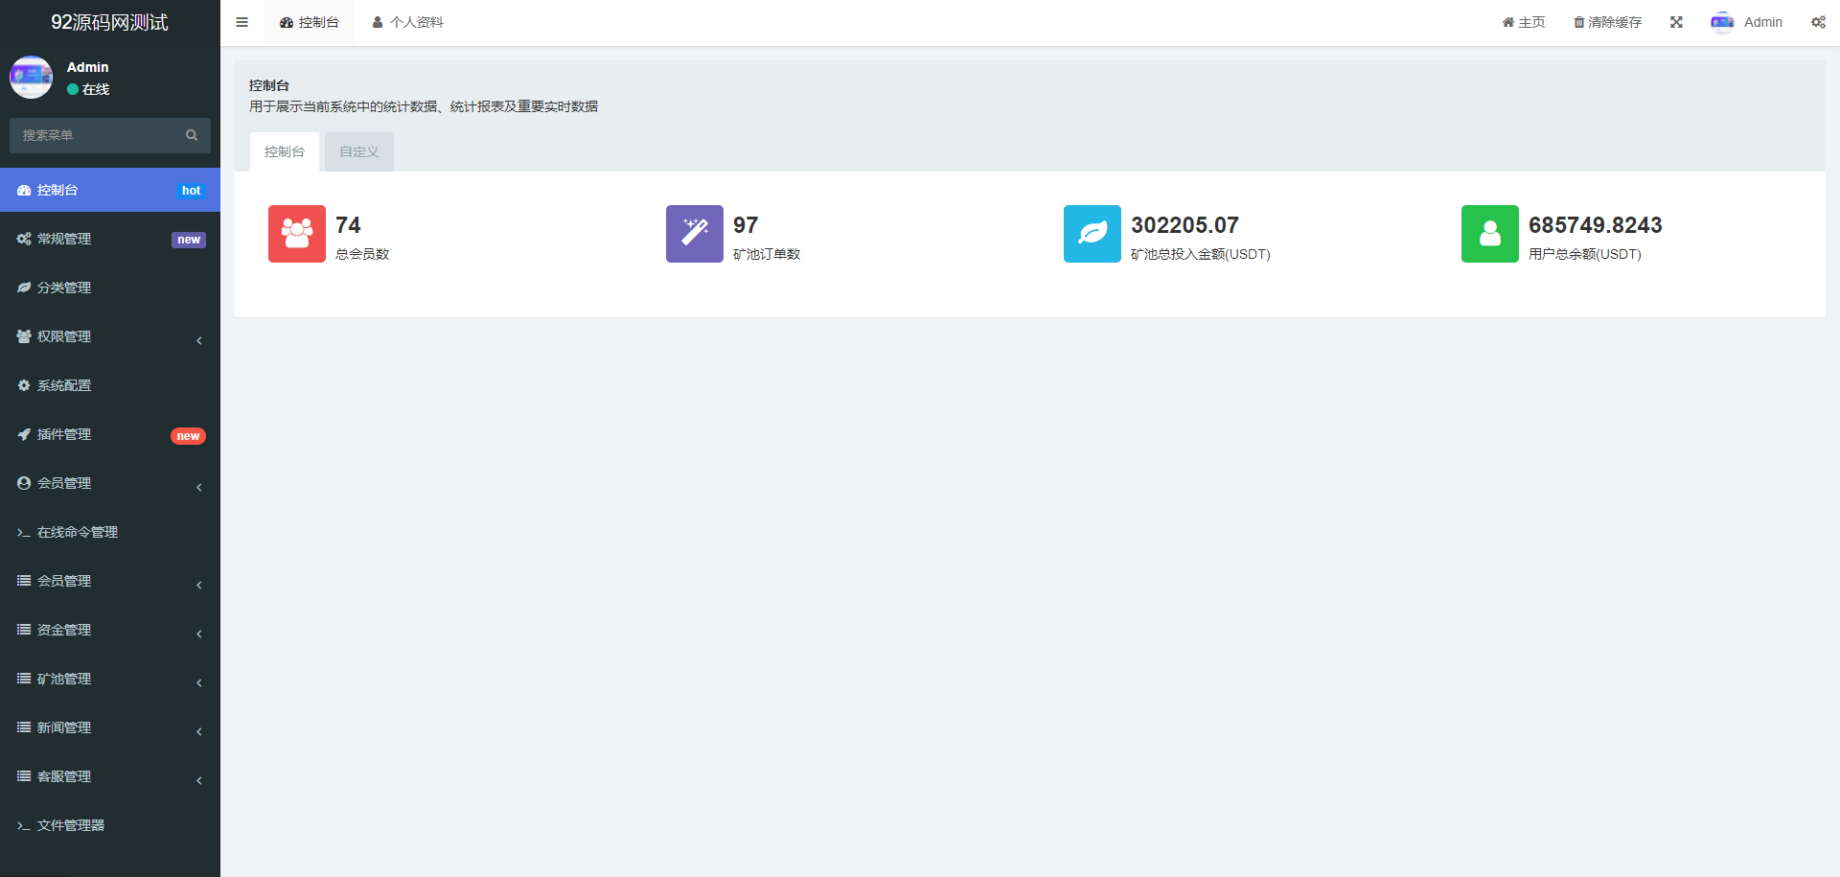The height and width of the screenshot is (877, 1840).
Task: Click the 矿池订单数 label
Action: coord(767,254)
